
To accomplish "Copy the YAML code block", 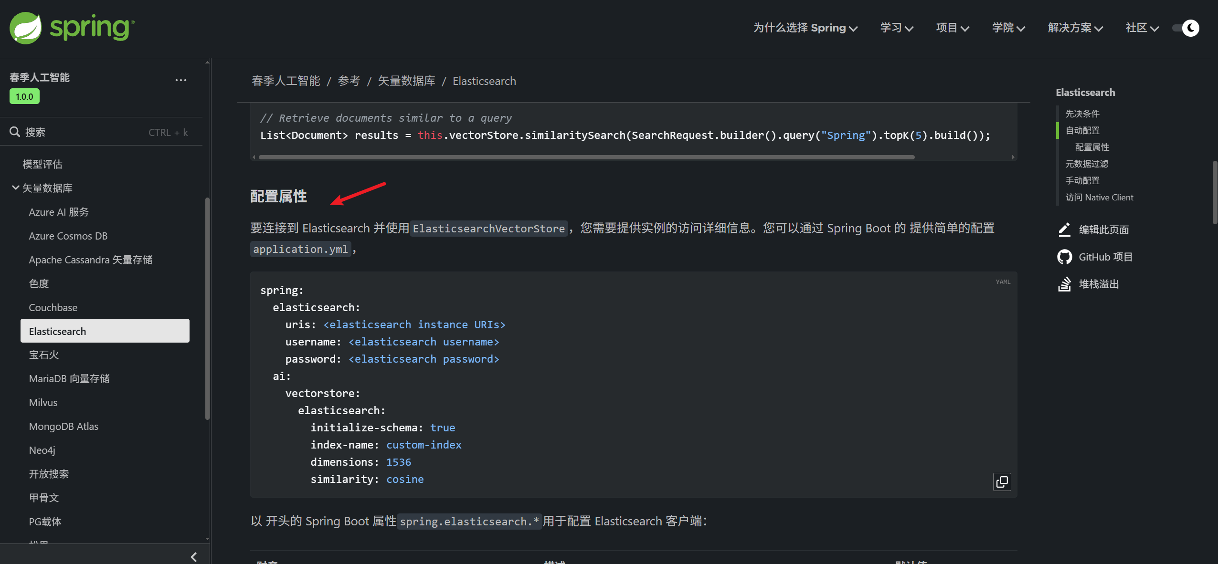I will [x=1002, y=481].
